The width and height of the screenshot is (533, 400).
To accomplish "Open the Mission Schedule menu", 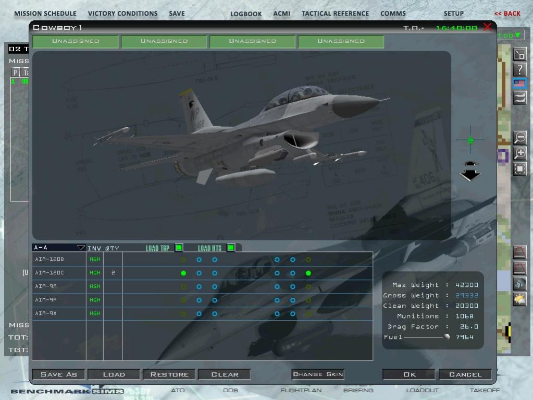I will [45, 14].
